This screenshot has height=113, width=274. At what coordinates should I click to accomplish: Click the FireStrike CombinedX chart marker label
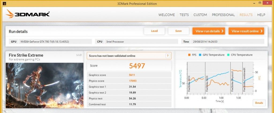(245, 80)
